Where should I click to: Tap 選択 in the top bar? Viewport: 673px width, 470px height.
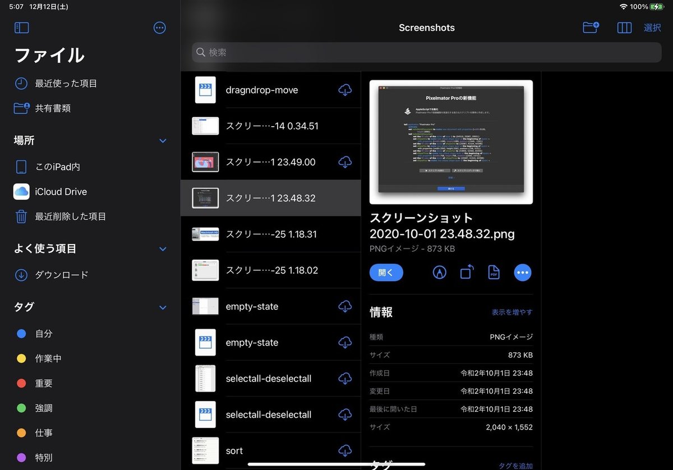tap(652, 27)
